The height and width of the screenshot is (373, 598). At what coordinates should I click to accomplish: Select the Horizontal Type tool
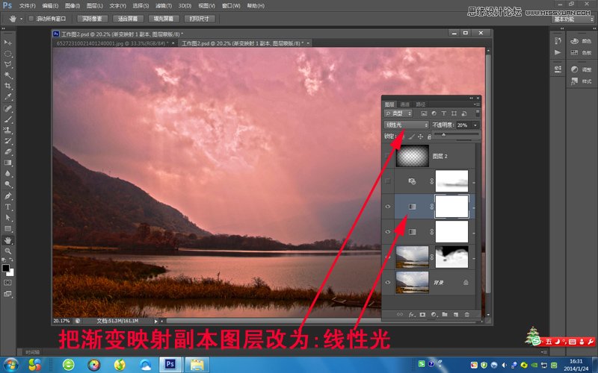tap(7, 207)
